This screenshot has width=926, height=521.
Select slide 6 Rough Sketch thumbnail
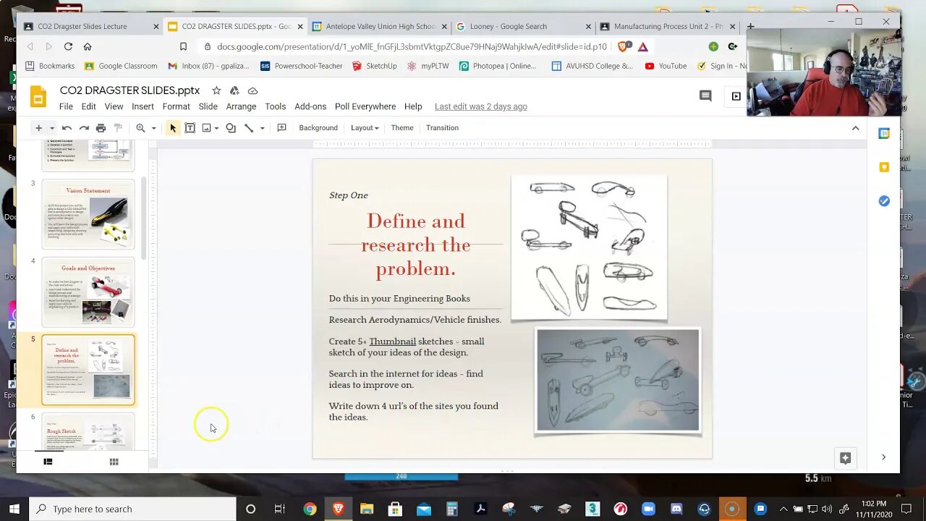click(x=88, y=432)
